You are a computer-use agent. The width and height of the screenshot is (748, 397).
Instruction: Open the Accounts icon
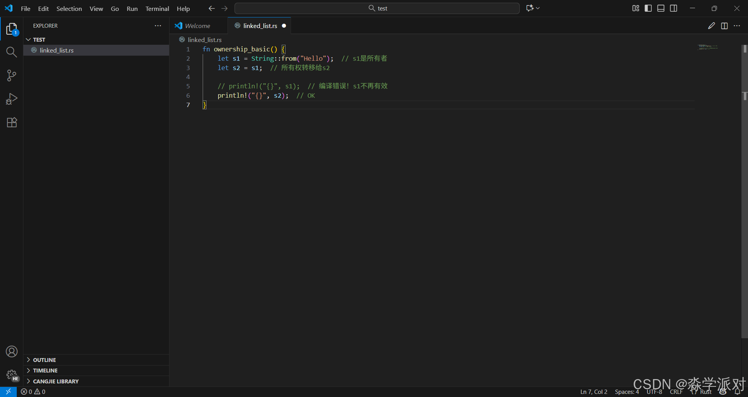12,351
